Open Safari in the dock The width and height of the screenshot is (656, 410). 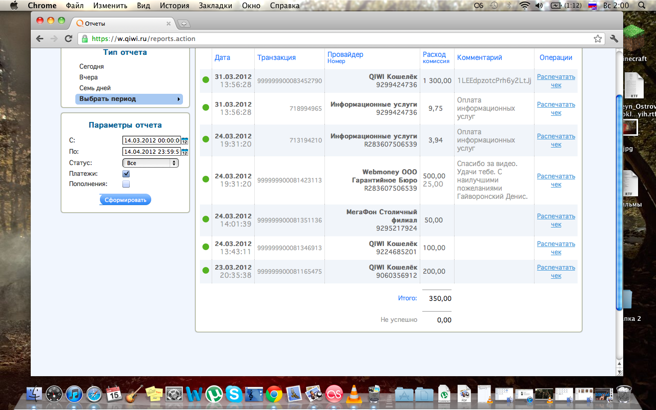coord(94,394)
